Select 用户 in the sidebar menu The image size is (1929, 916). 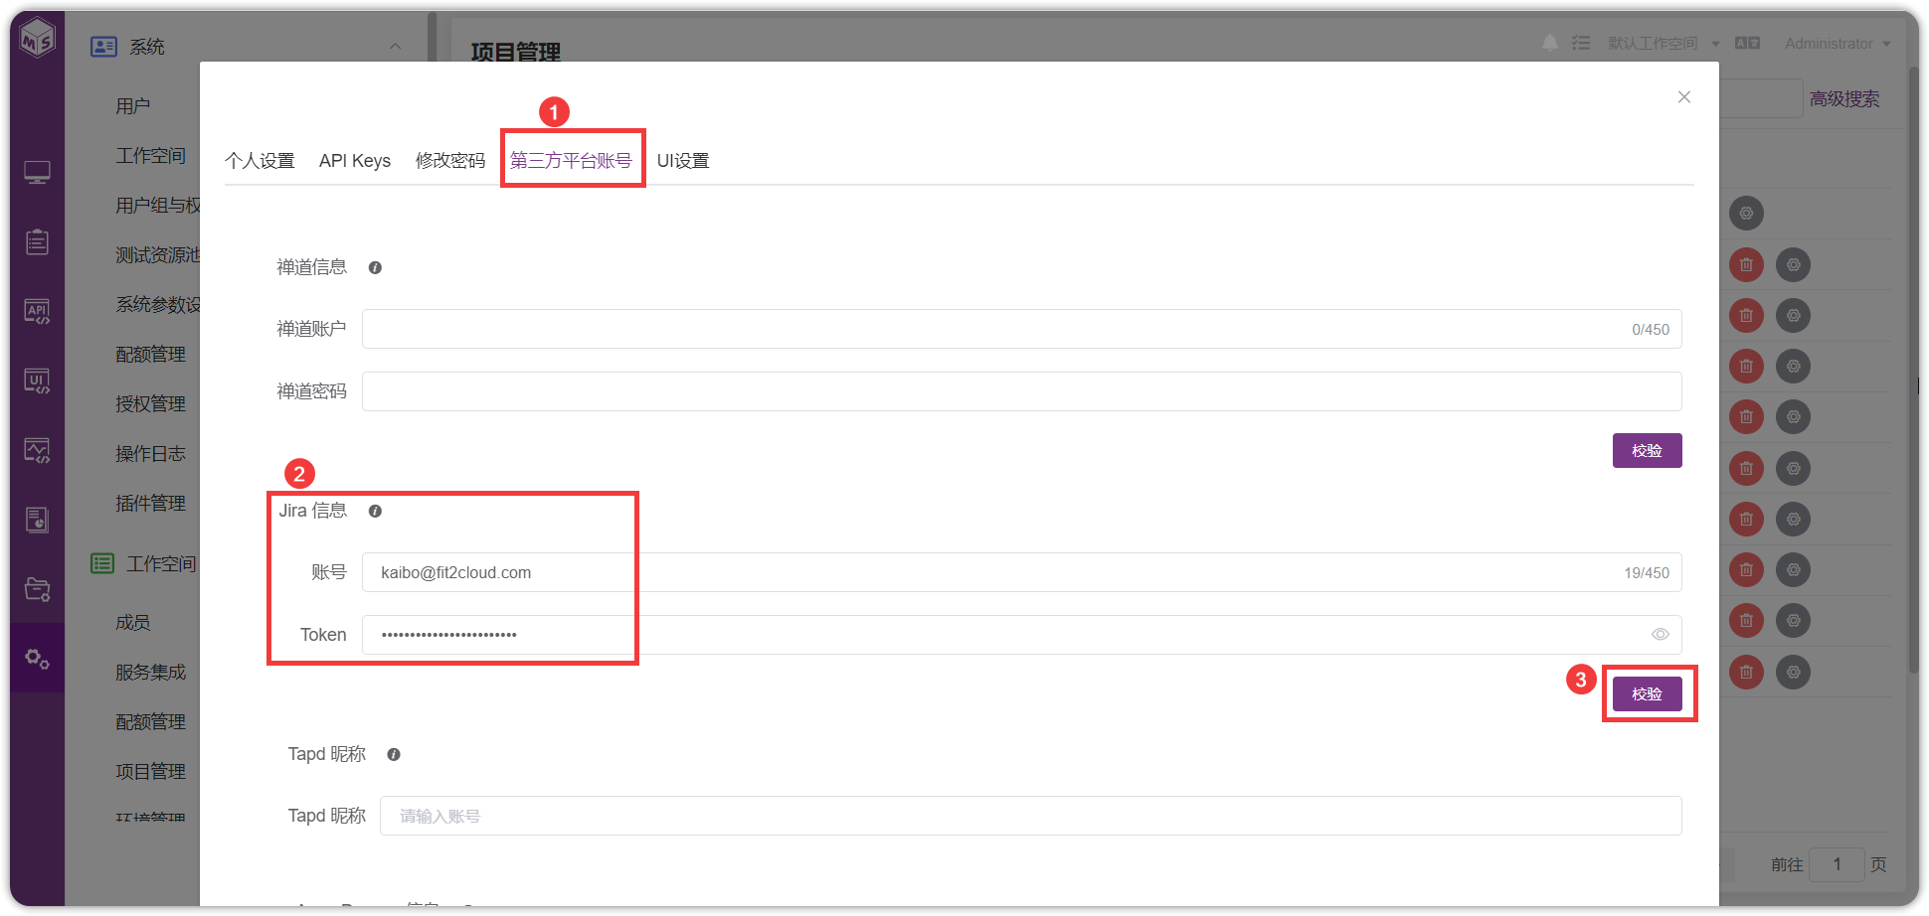(x=132, y=106)
